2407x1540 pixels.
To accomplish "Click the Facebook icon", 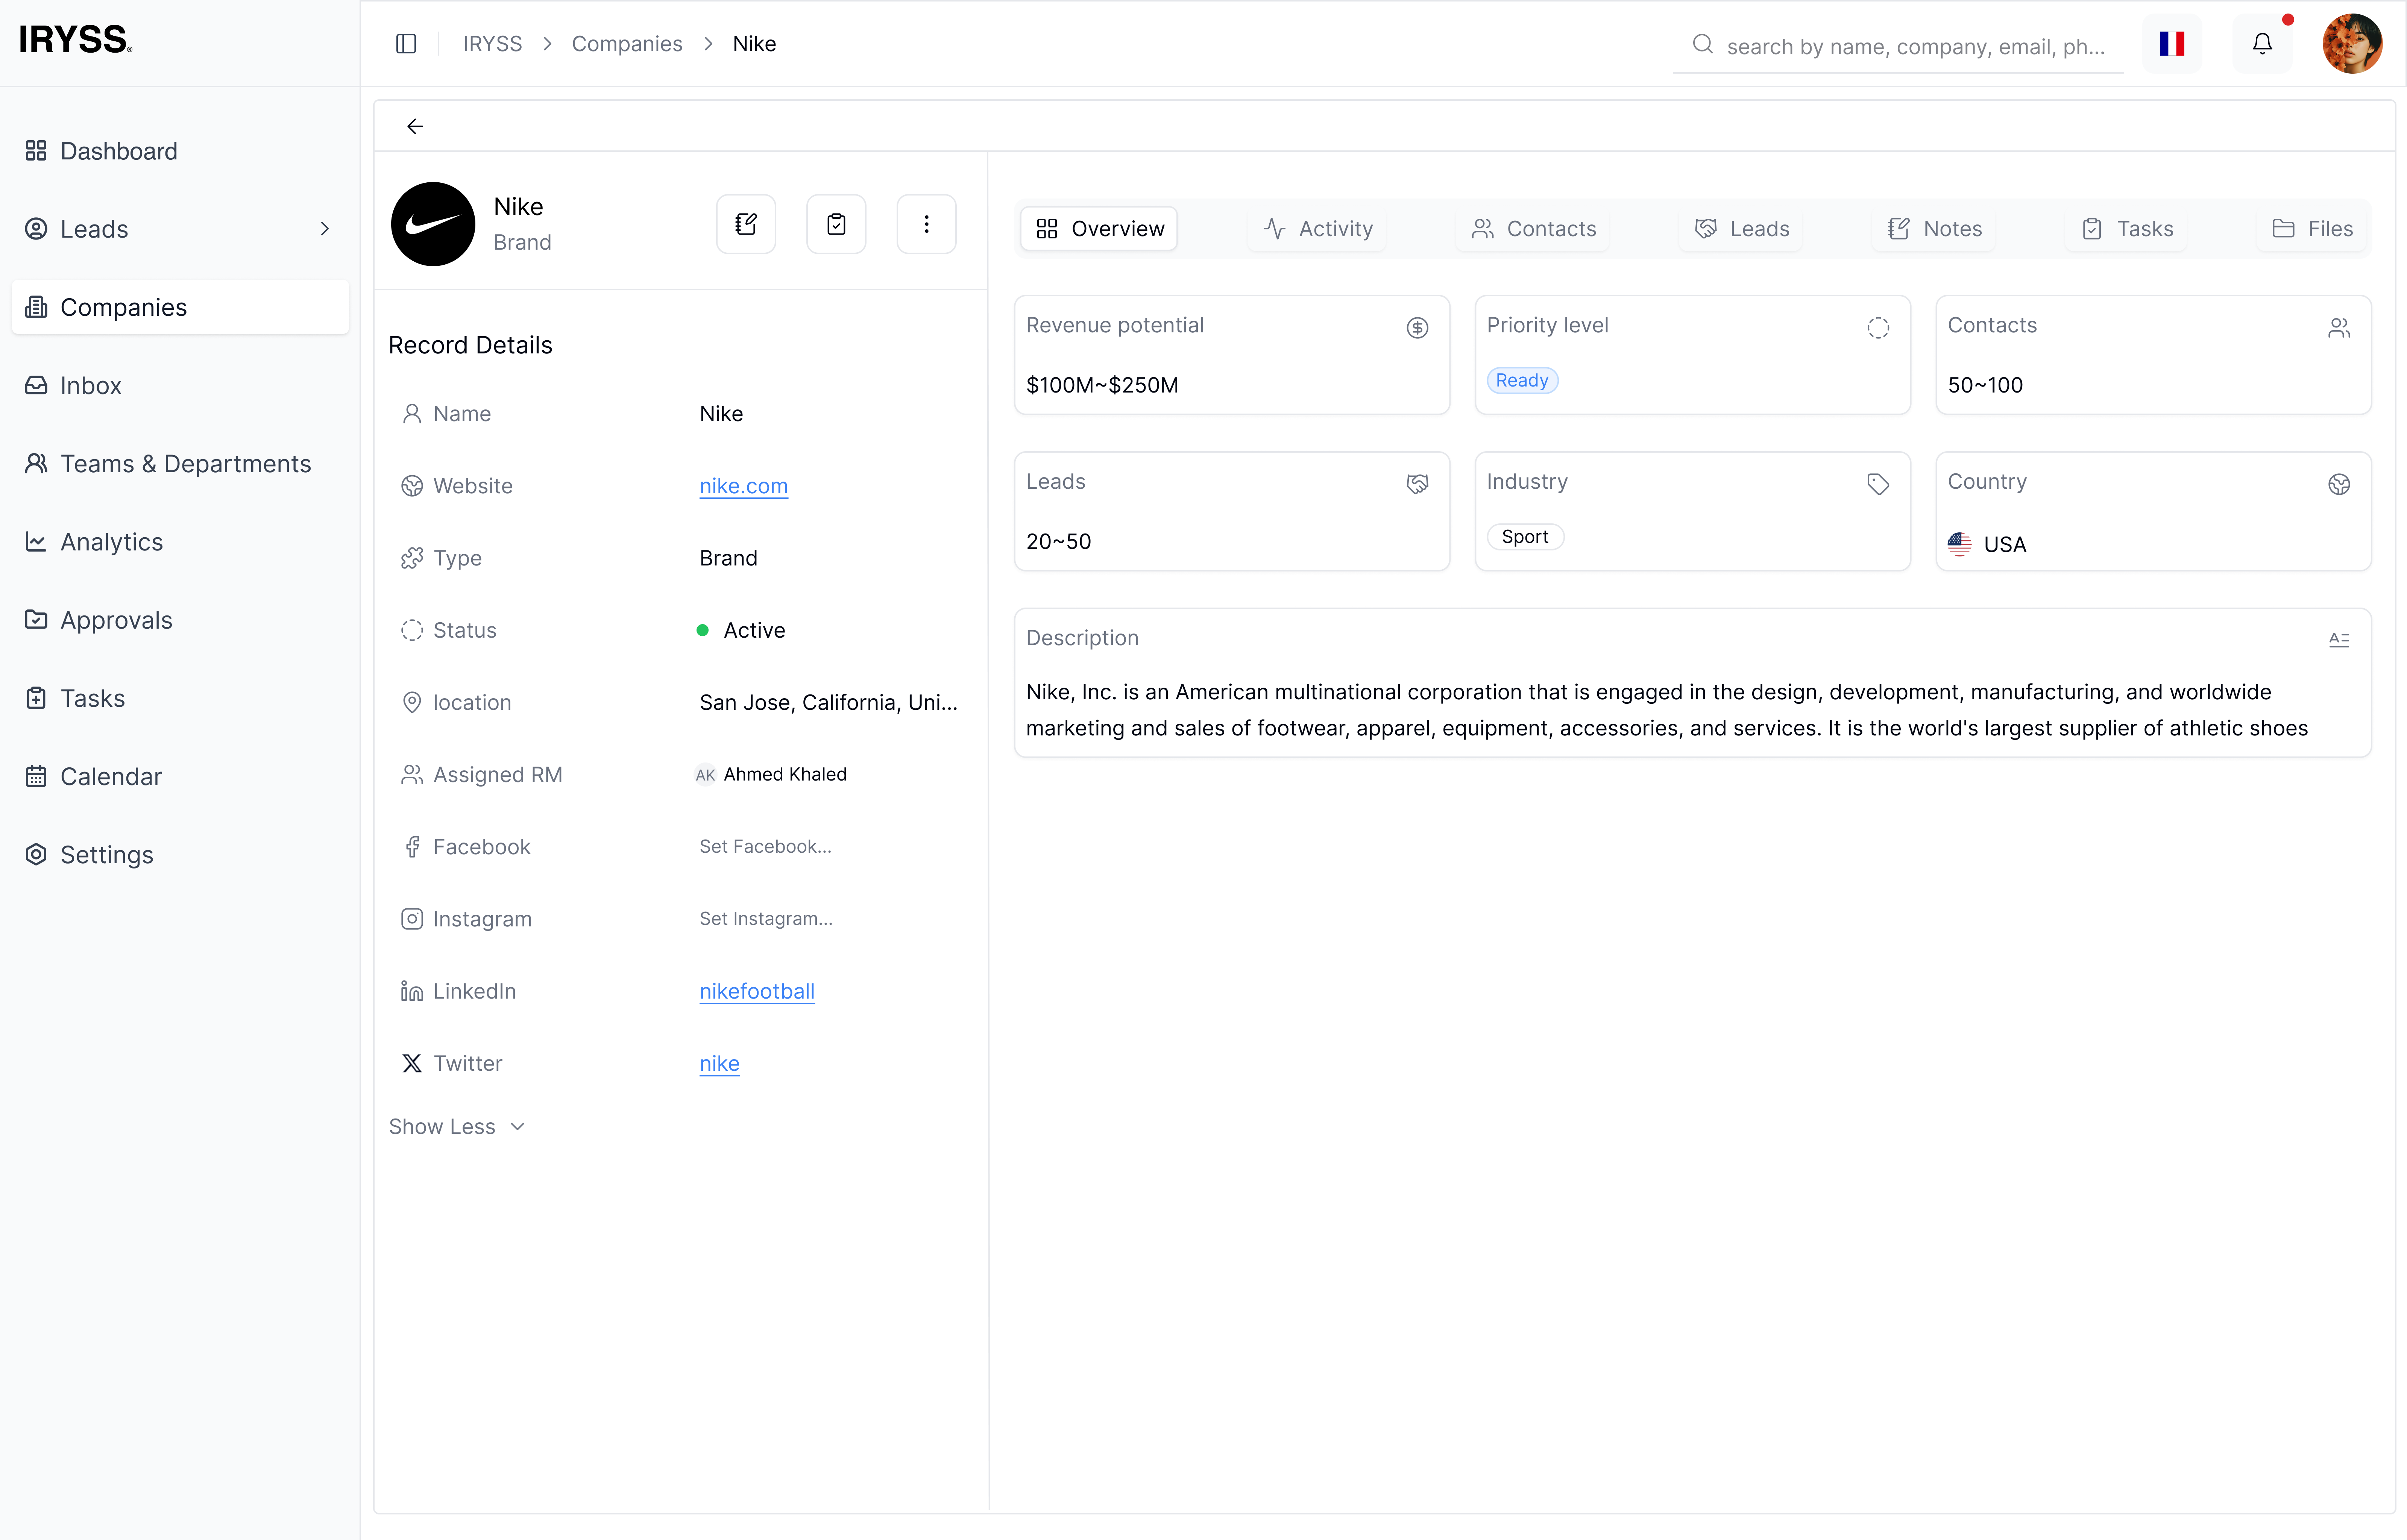I will click(x=412, y=847).
